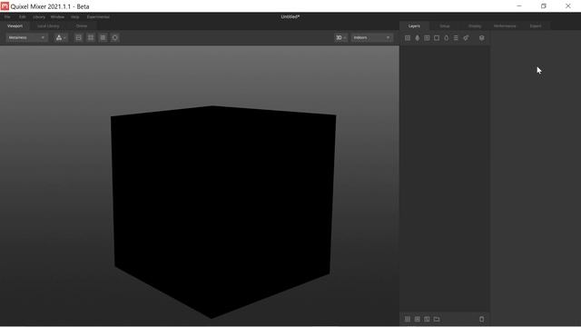Switch to the Setup tab
The image size is (581, 327).
click(445, 26)
